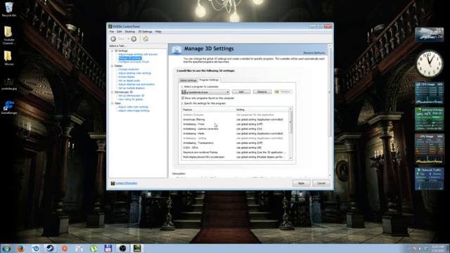Open Steam from the taskbar
The width and height of the screenshot is (450, 253).
click(50, 248)
